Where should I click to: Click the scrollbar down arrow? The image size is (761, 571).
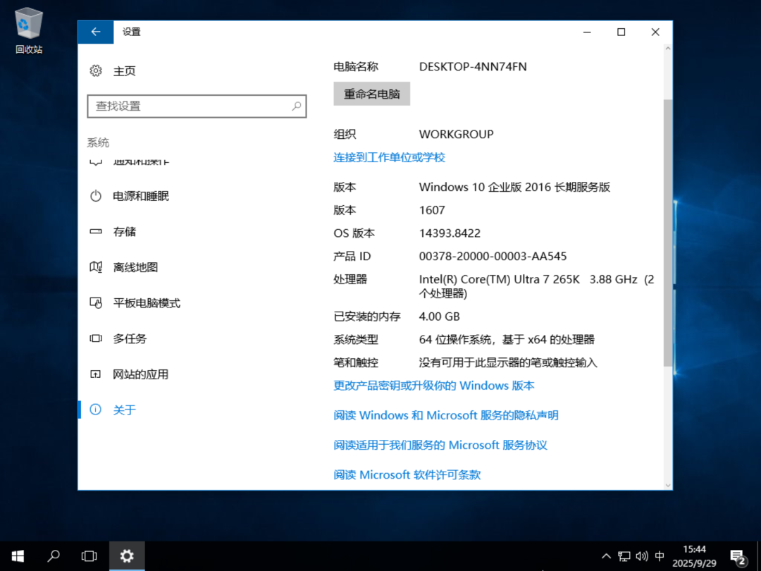668,484
